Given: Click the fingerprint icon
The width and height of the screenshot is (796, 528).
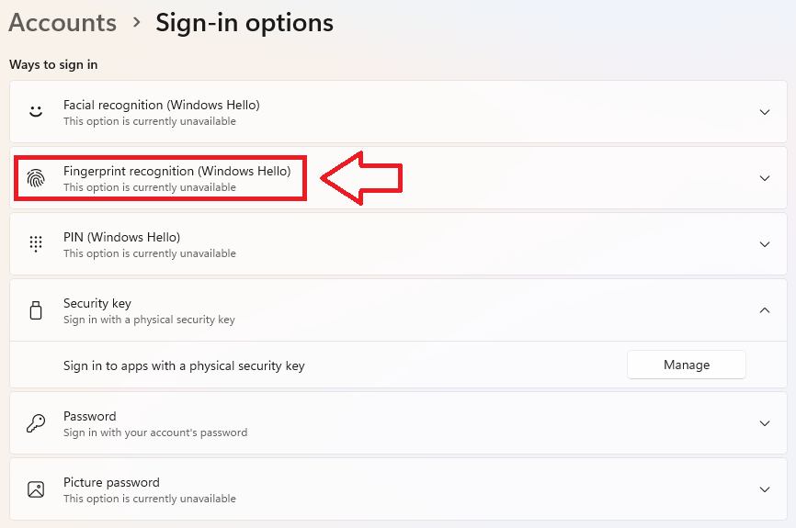Looking at the screenshot, I should 36,178.
